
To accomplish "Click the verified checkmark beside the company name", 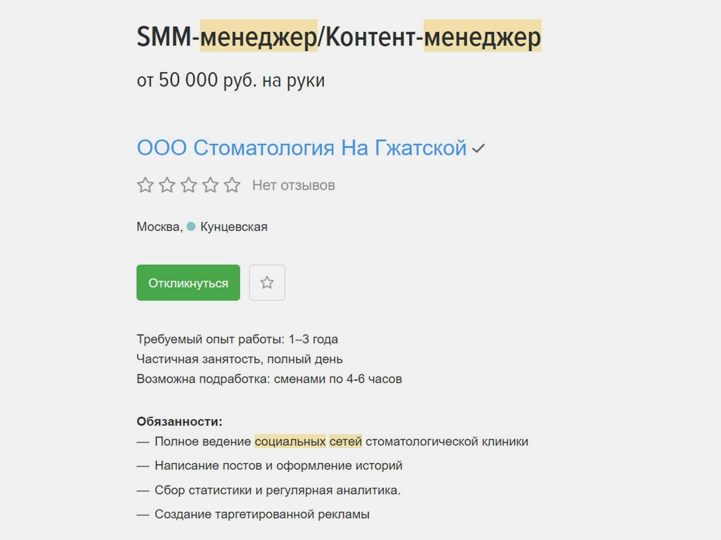I will click(x=478, y=149).
